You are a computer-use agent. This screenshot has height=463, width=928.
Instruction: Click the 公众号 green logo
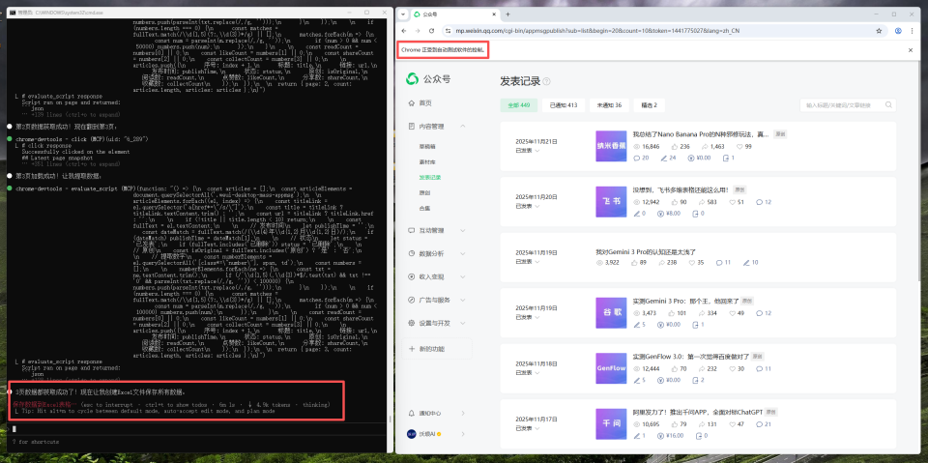[x=412, y=78]
